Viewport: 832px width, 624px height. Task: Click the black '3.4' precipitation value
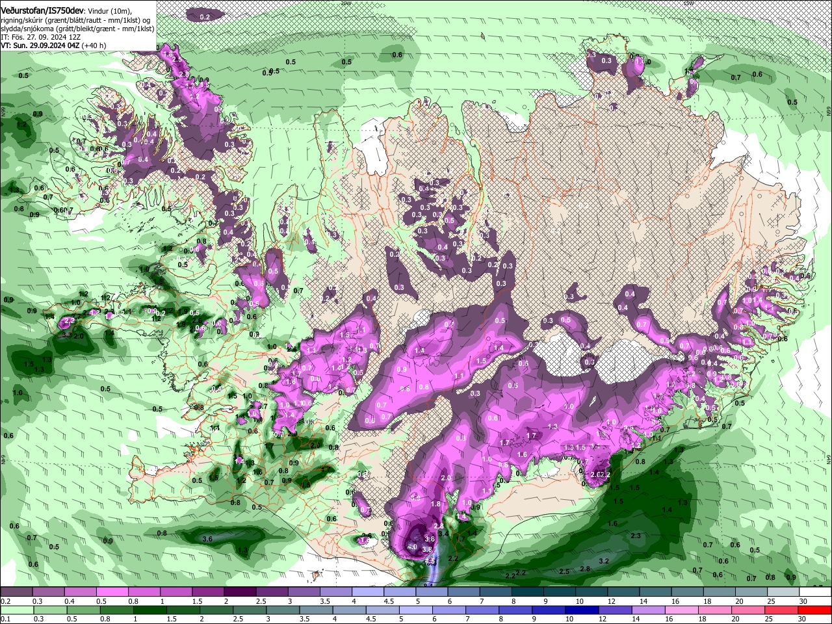click(444, 534)
